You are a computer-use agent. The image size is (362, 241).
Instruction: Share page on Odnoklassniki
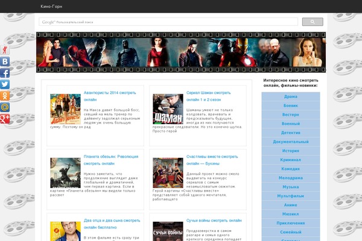tap(5, 96)
